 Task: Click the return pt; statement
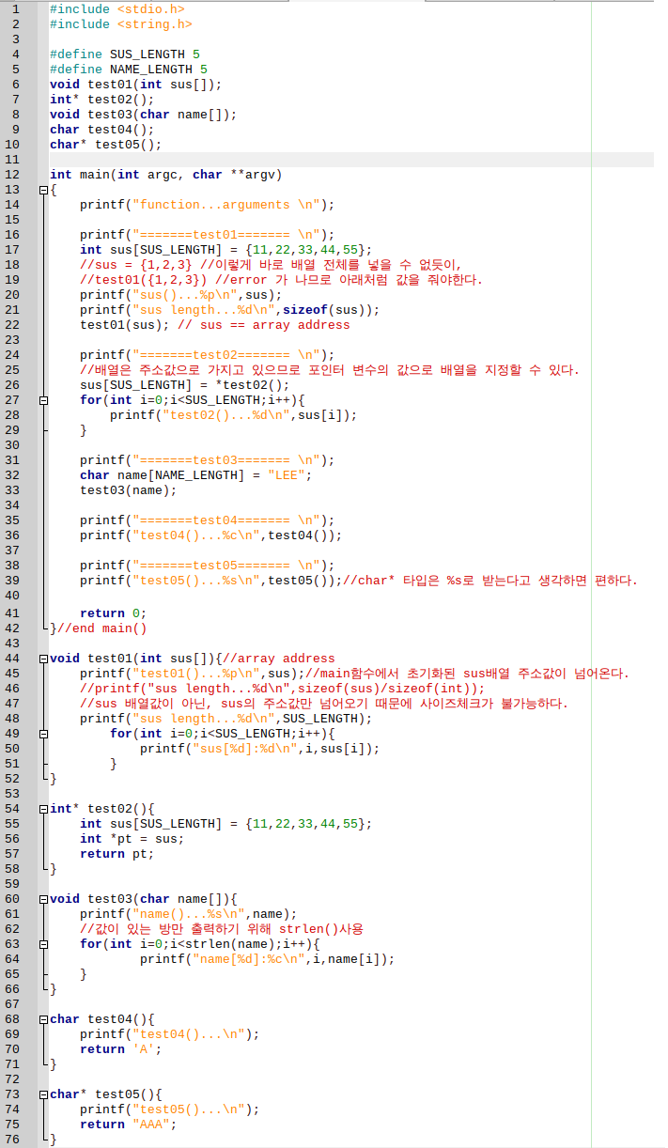tap(117, 854)
